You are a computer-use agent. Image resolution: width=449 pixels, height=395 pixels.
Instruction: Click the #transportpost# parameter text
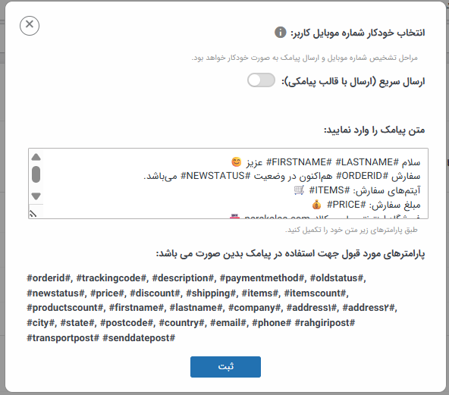(x=63, y=338)
